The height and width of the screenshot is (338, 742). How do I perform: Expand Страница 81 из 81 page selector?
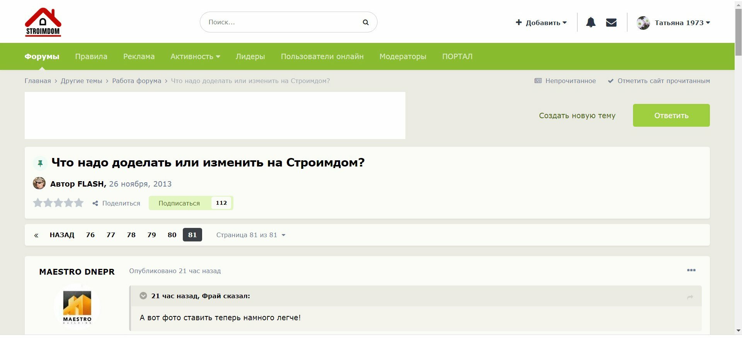coord(251,235)
